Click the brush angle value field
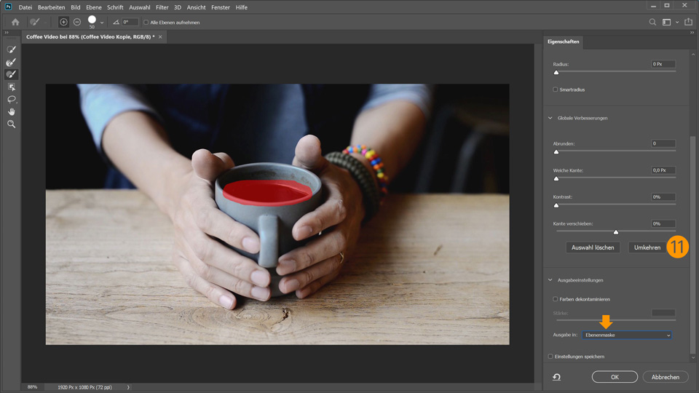Image resolution: width=699 pixels, height=393 pixels. click(x=130, y=22)
